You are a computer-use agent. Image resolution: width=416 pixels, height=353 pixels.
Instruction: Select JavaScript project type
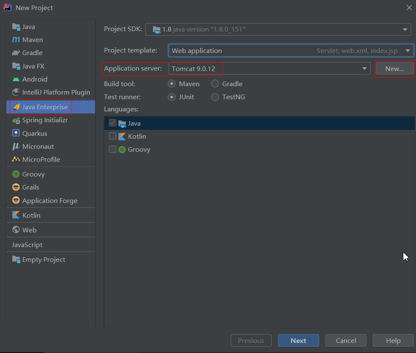click(x=27, y=245)
